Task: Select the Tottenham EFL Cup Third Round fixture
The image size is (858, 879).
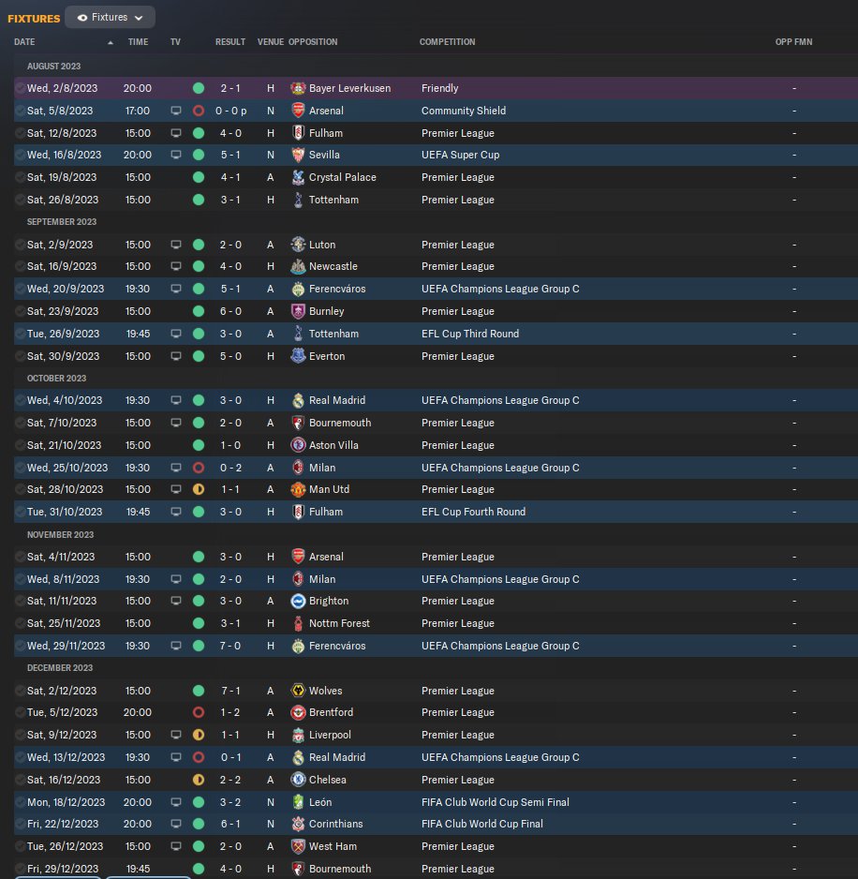Action: coord(436,334)
